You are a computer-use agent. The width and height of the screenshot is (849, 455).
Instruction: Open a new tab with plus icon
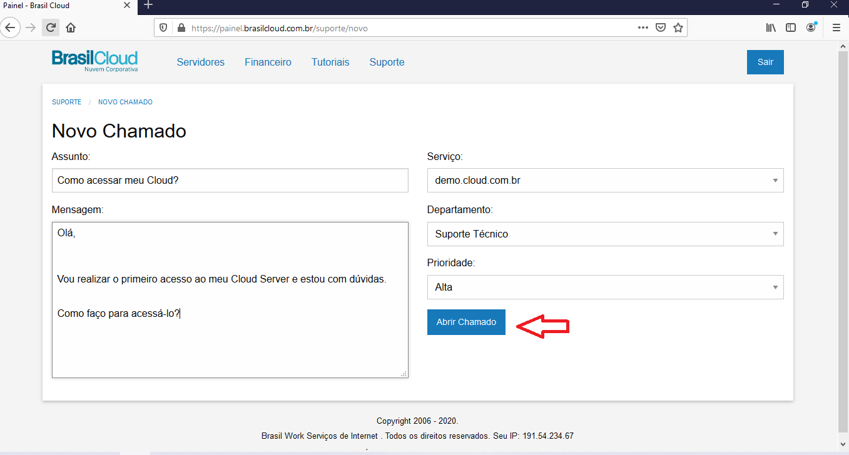click(148, 5)
